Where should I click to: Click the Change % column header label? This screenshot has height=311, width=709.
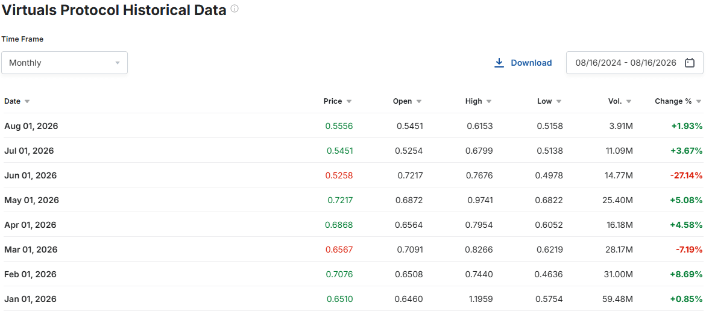pyautogui.click(x=673, y=101)
